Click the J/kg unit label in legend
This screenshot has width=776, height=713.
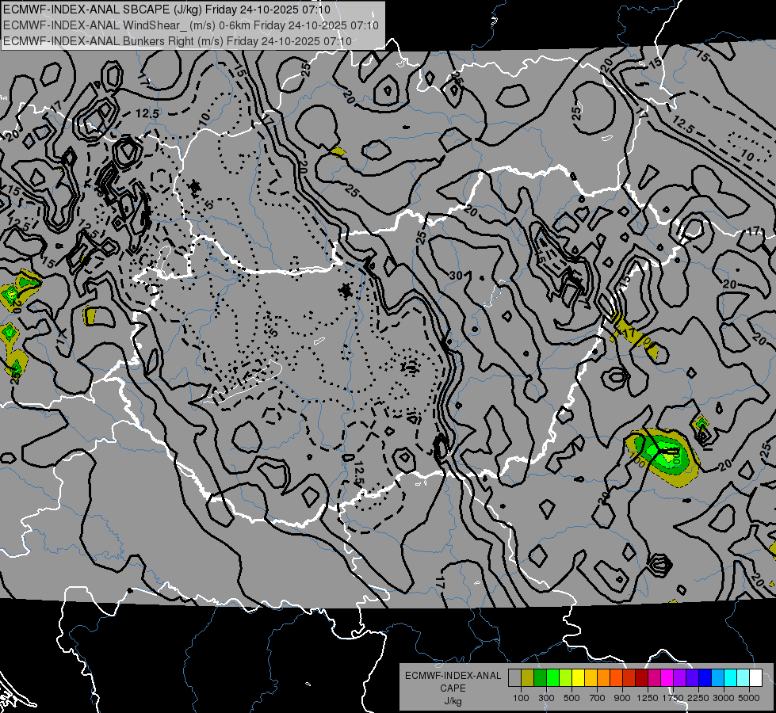point(453,700)
